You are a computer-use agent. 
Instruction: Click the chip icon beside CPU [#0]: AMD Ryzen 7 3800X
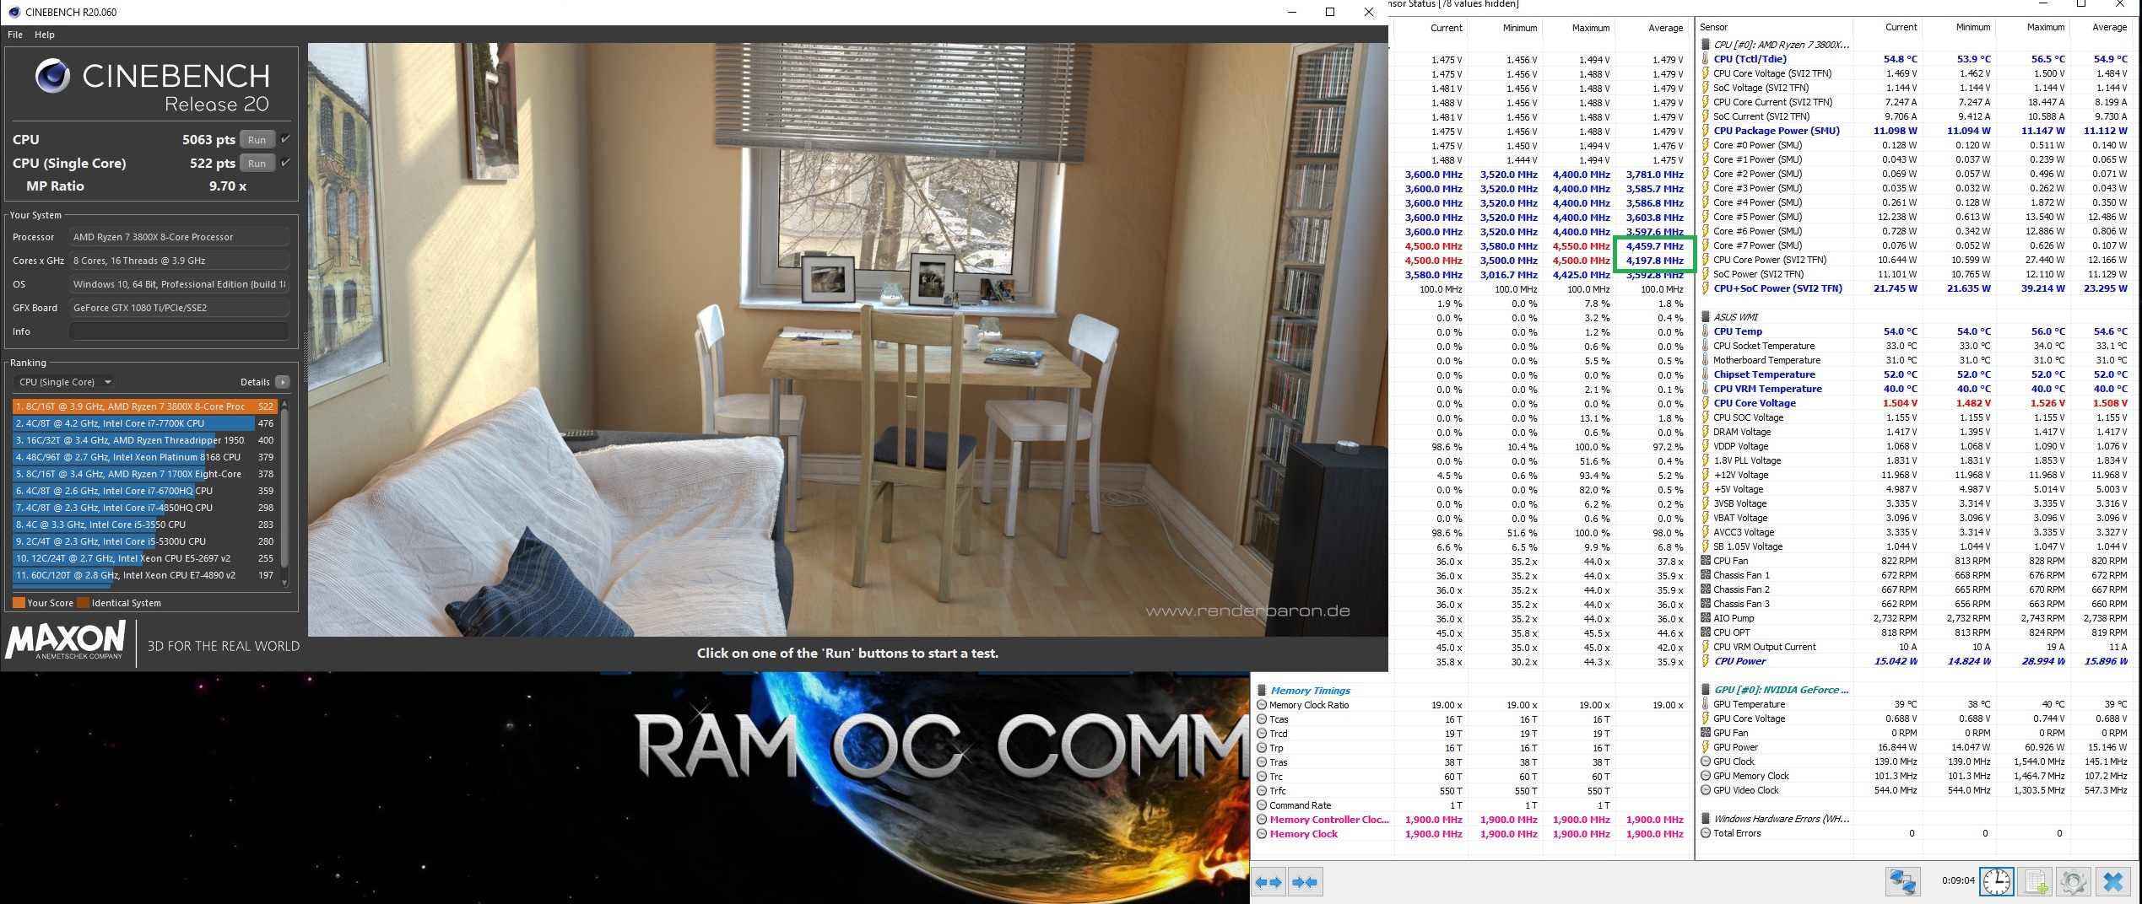(x=1705, y=44)
